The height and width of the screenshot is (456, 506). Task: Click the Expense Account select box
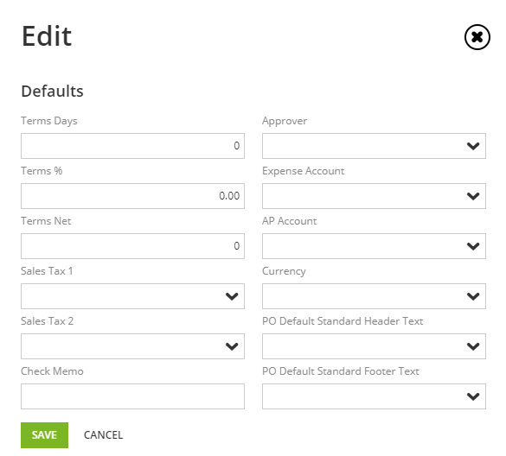point(374,196)
